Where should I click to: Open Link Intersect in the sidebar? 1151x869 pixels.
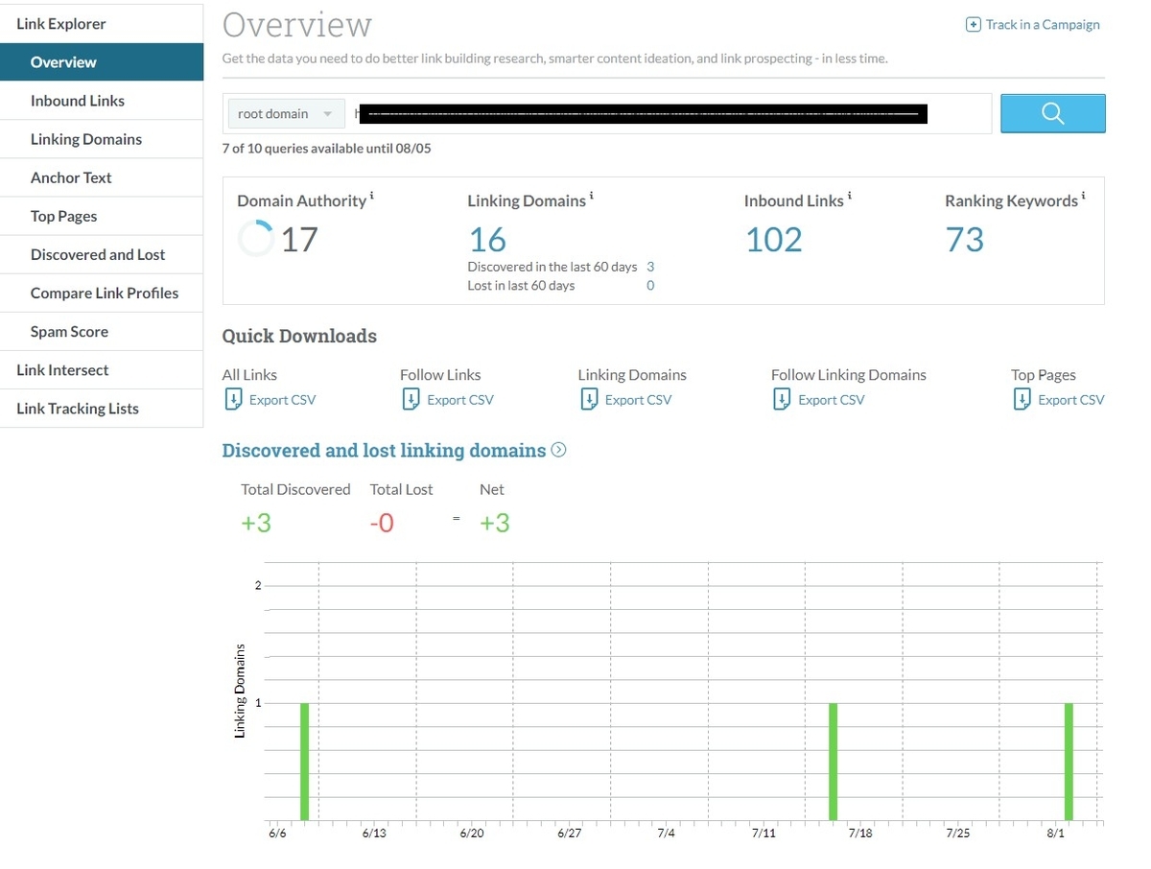tap(102, 369)
